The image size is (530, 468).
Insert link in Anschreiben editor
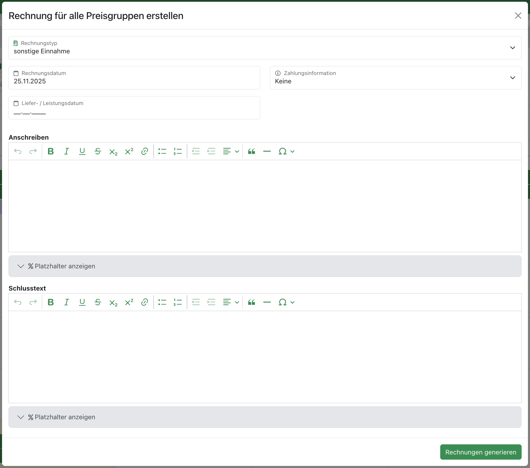144,151
